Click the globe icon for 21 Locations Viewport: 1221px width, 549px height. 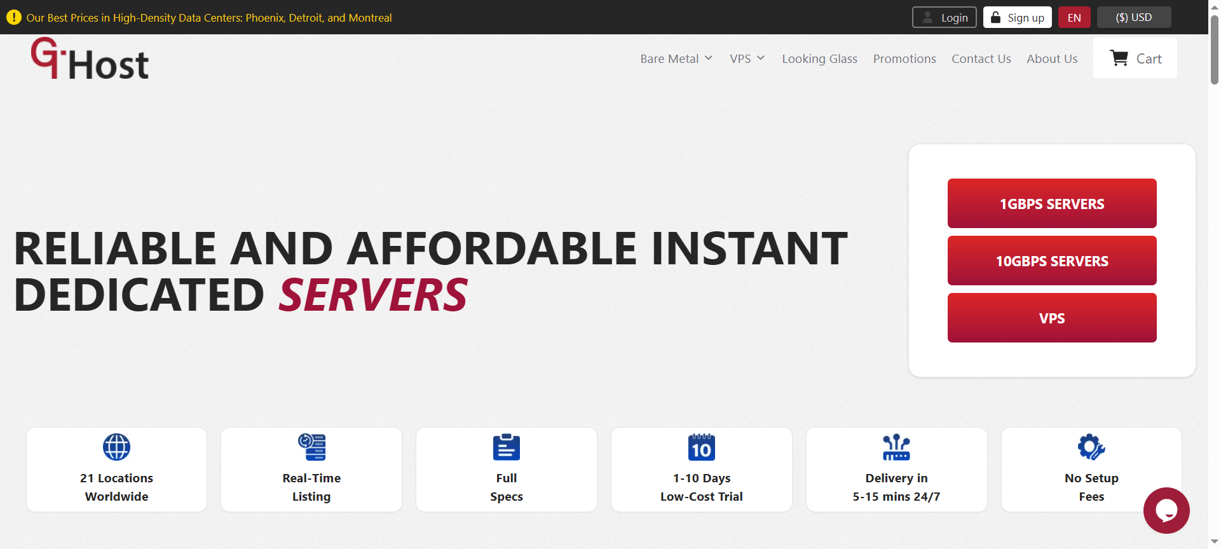tap(116, 447)
